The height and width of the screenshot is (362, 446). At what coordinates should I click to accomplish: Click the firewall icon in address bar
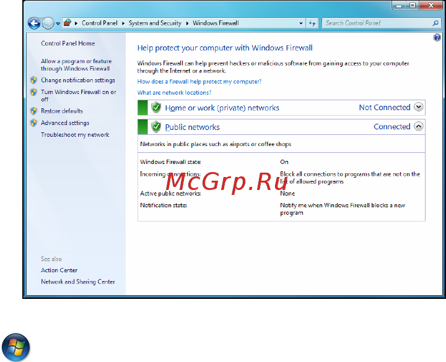[68, 23]
